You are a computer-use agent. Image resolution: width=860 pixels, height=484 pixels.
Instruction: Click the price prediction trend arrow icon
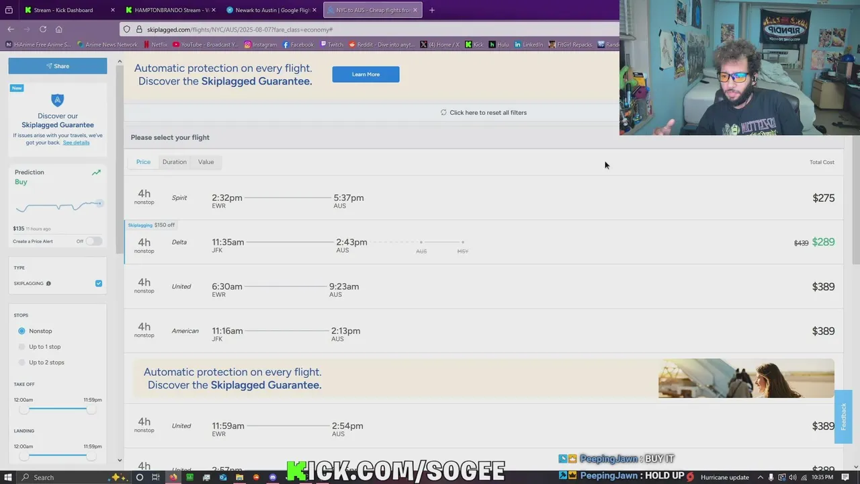point(96,173)
